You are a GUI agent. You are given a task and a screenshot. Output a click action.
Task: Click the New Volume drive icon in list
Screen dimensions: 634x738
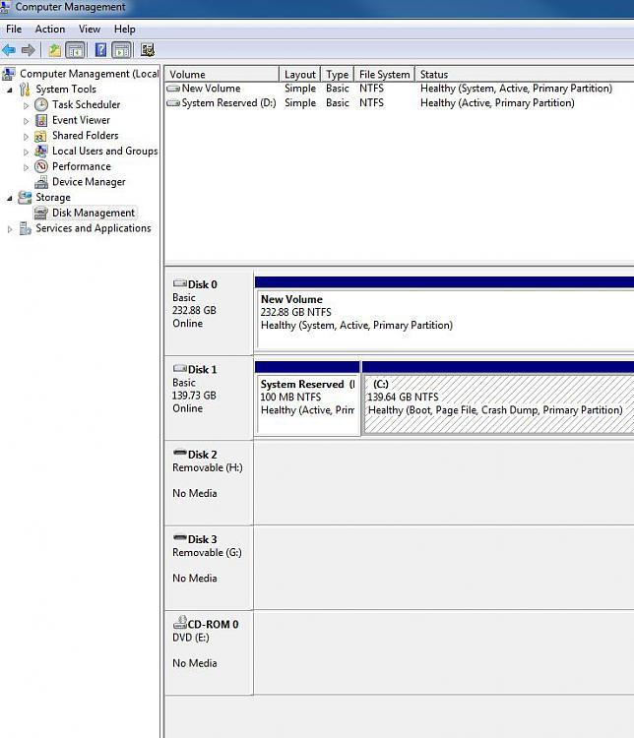[173, 88]
